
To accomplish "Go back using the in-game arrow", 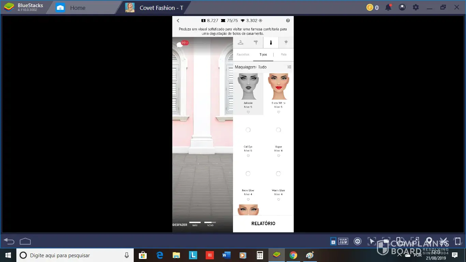I will pyautogui.click(x=178, y=21).
